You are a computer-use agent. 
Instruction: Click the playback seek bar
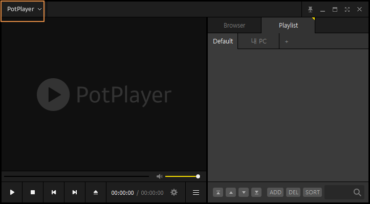click(76, 176)
